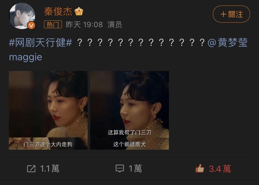Tap the maggie text on second line
The height and width of the screenshot is (185, 259).
tap(25, 57)
